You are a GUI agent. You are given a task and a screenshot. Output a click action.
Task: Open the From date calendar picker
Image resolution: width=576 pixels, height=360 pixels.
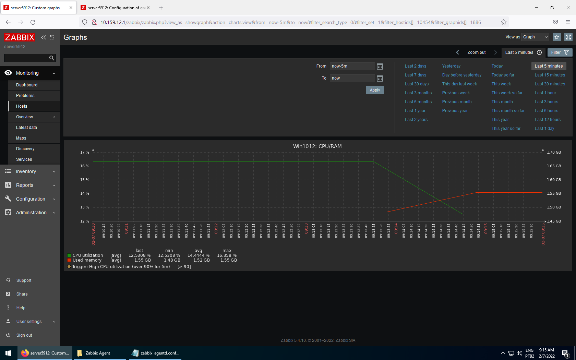[x=380, y=66]
